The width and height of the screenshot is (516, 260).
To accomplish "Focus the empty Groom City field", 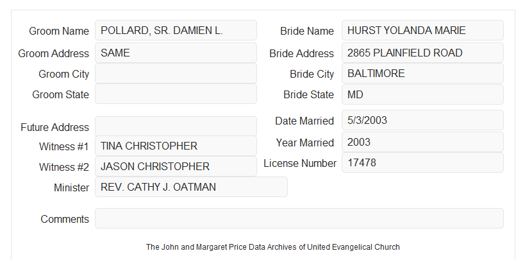I will 176,73.
